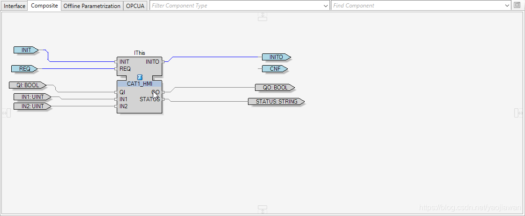Click the Filter Component Type input field

click(x=237, y=6)
